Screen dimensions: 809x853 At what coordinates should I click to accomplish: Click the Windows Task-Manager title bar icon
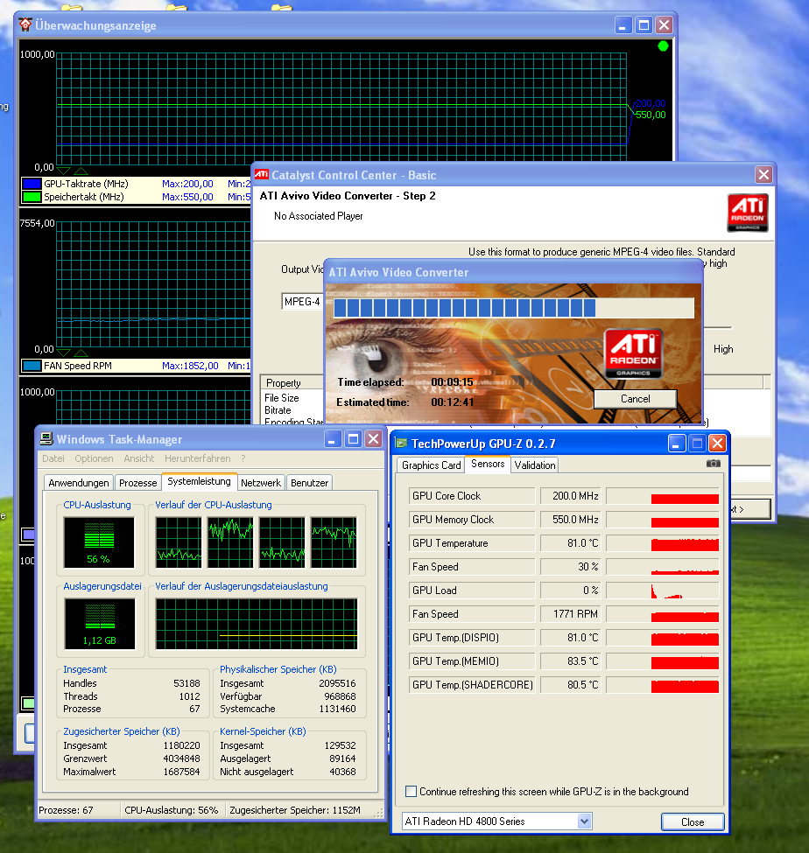point(46,439)
